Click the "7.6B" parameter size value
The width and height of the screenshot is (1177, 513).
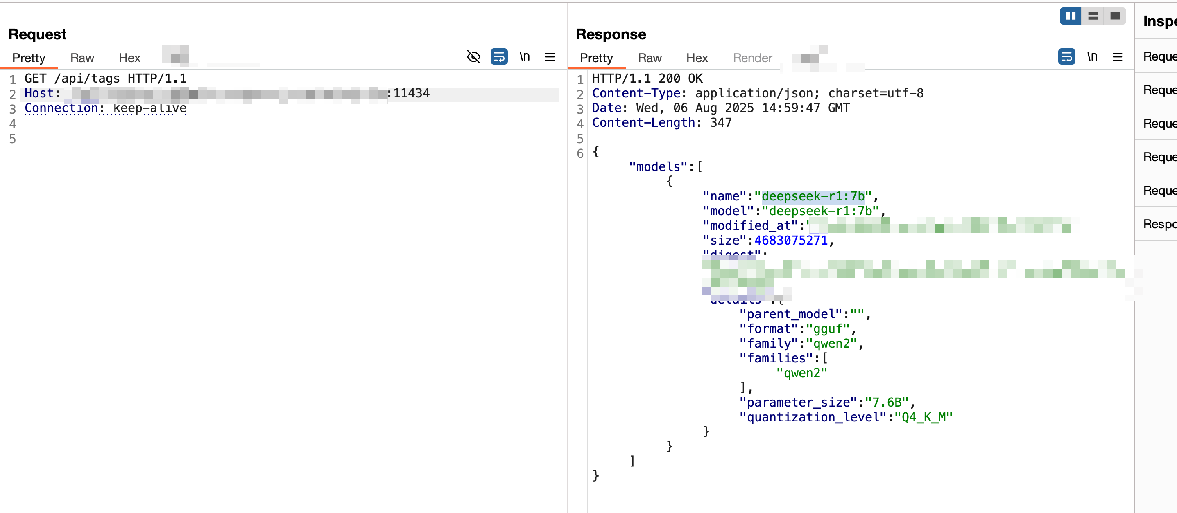[x=887, y=403]
